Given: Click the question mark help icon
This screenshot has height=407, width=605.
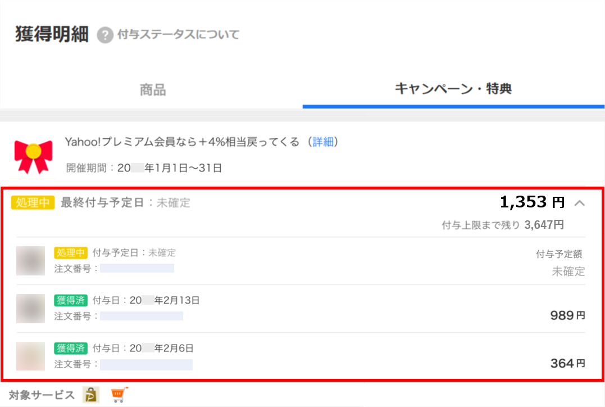Looking at the screenshot, I should [x=105, y=35].
